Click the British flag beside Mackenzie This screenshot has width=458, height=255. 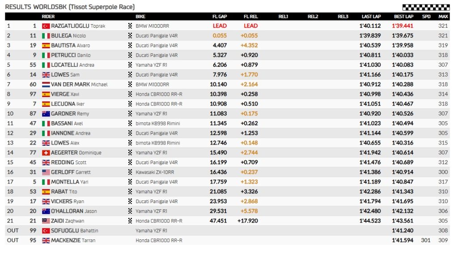46,240
